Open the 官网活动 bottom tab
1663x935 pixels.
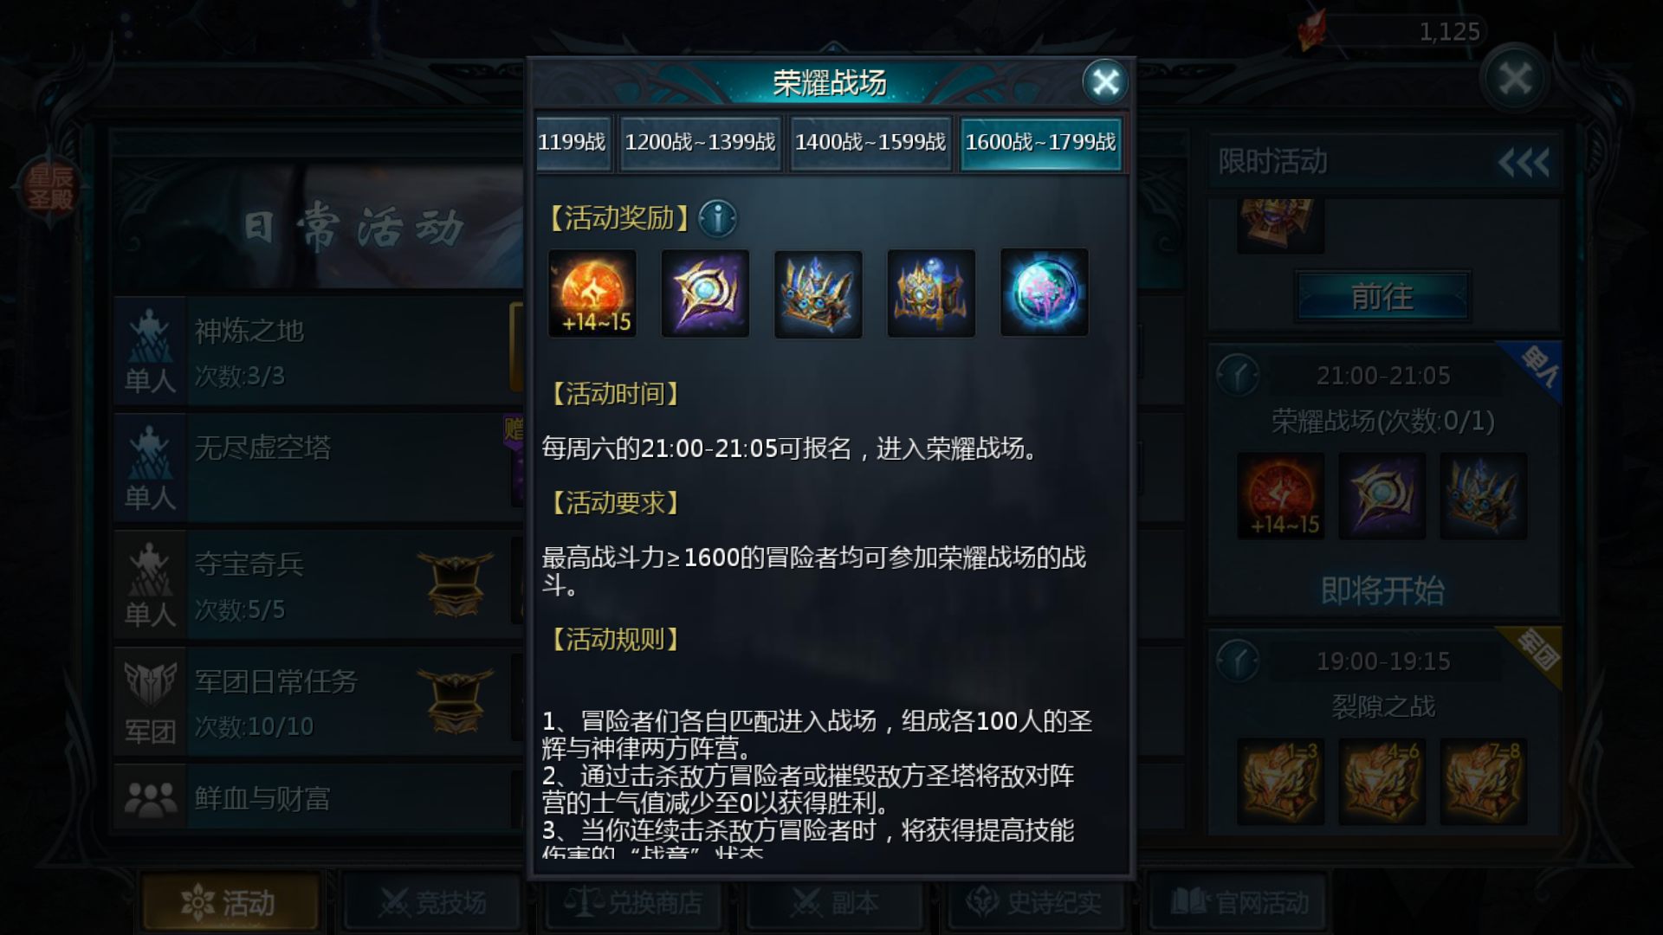pyautogui.click(x=1239, y=903)
